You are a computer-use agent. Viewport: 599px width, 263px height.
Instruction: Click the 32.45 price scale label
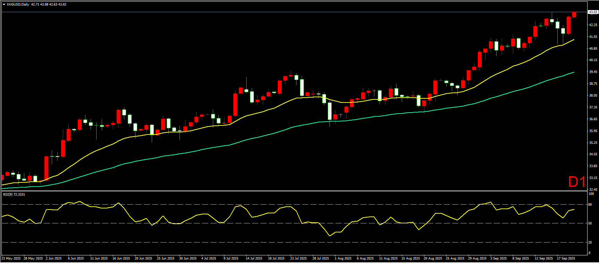pyautogui.click(x=593, y=190)
